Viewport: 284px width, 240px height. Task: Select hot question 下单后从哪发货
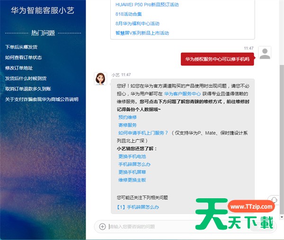point(21,47)
